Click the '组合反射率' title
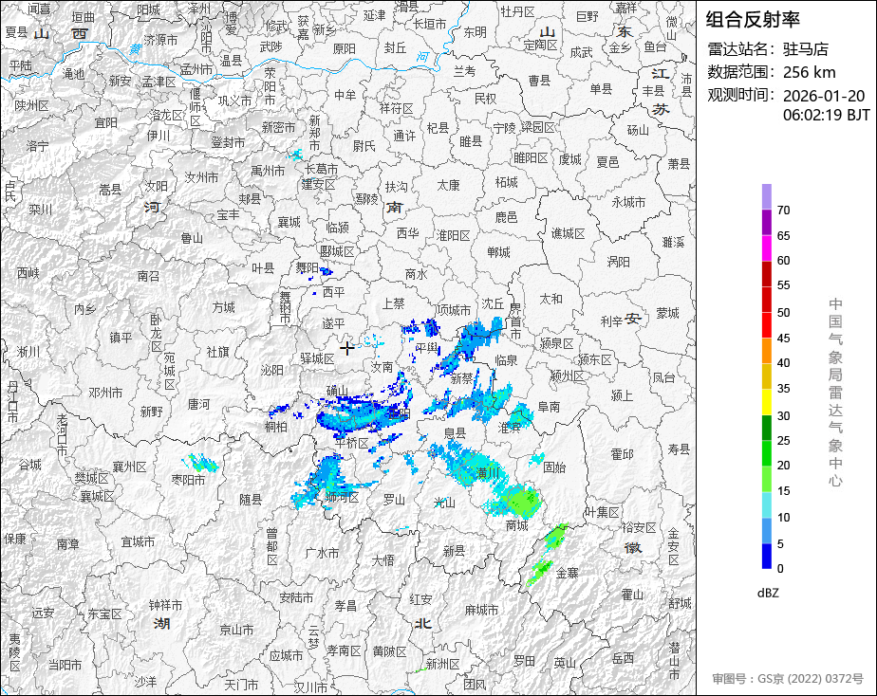The width and height of the screenshot is (877, 696). (753, 20)
